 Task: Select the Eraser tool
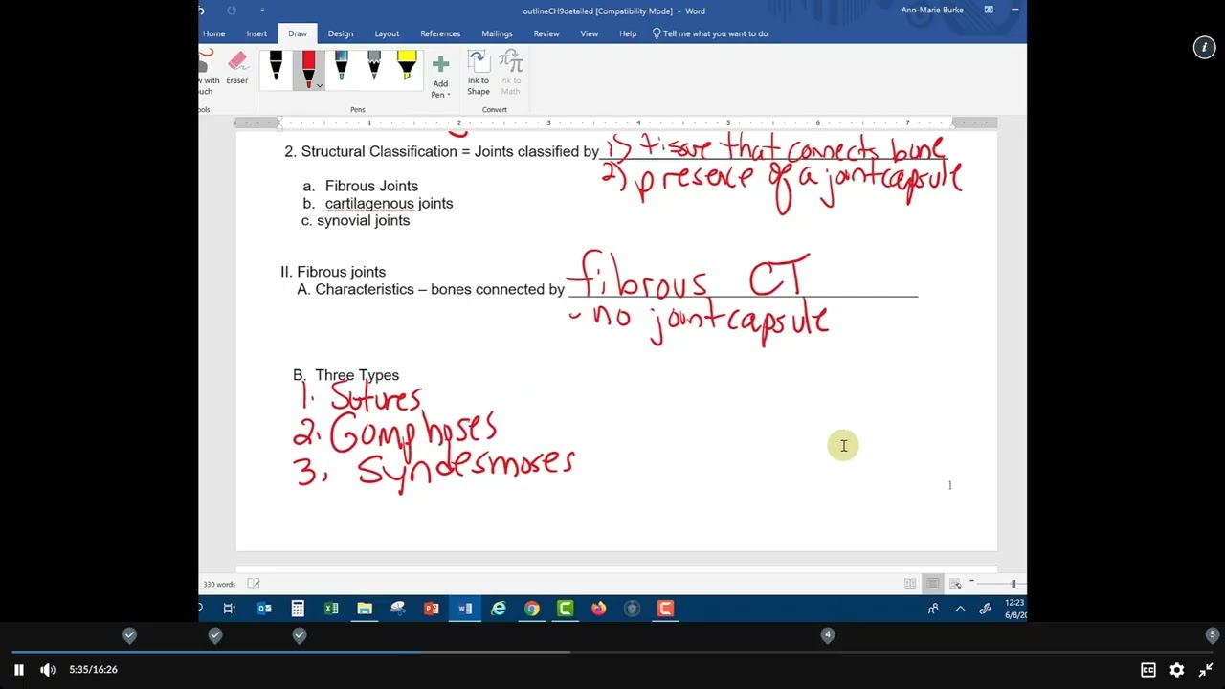click(237, 70)
